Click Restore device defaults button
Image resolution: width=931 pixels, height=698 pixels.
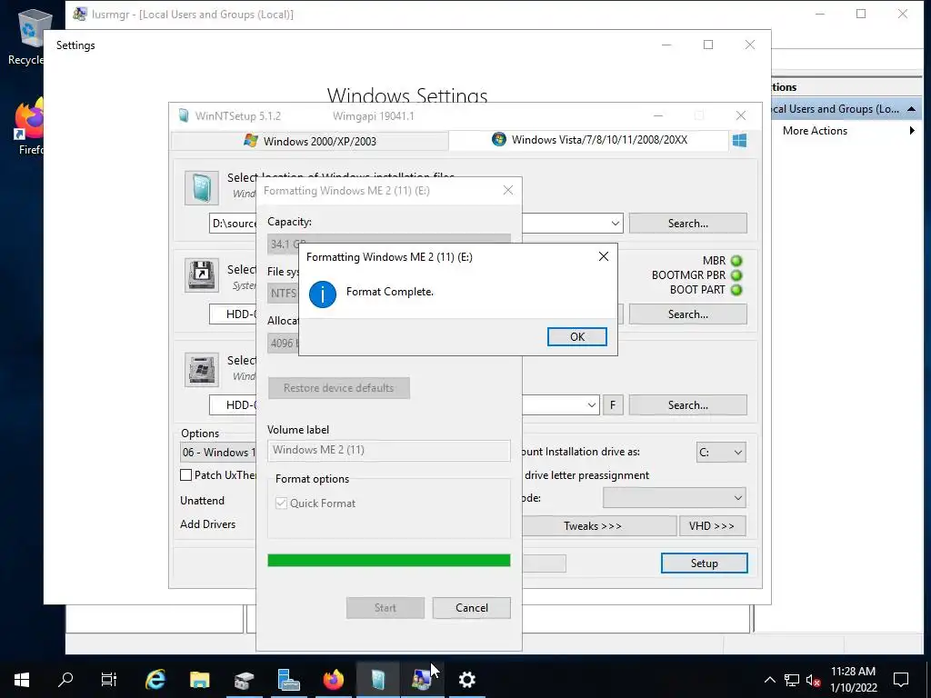click(338, 387)
